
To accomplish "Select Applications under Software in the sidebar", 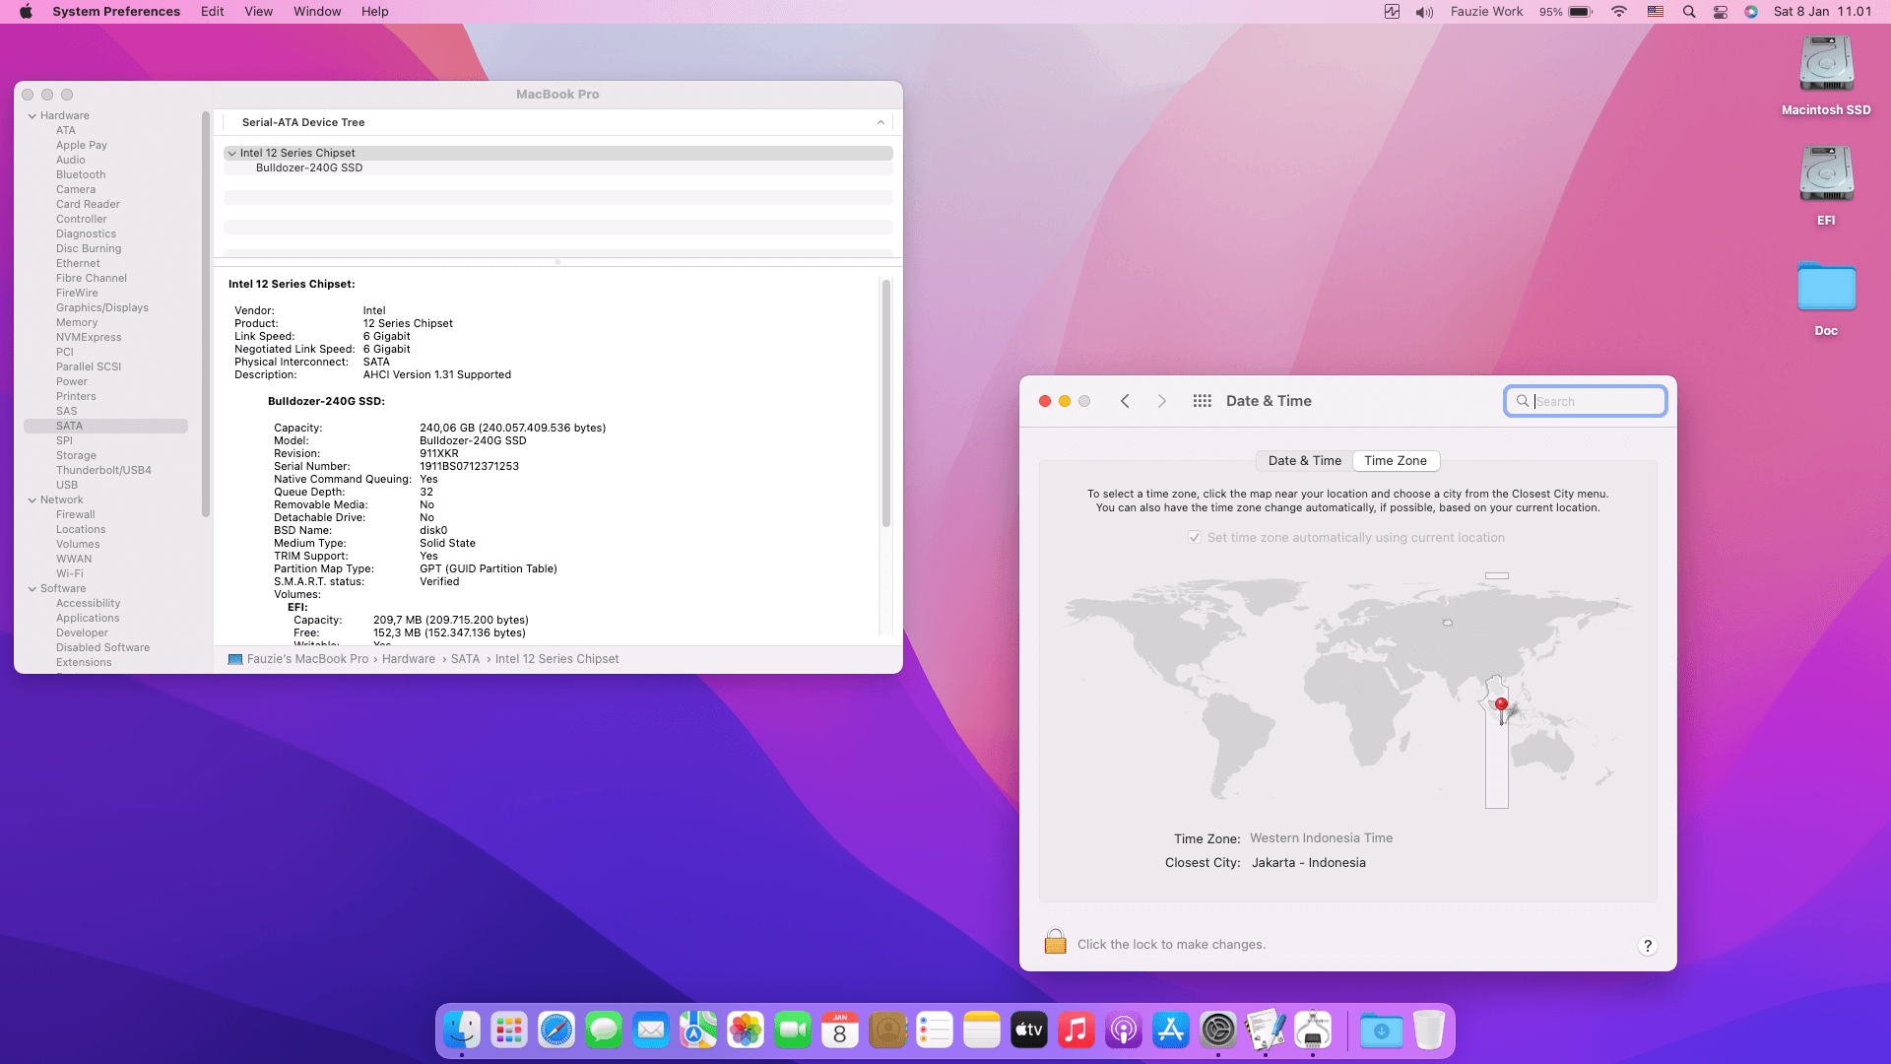I will (88, 619).
